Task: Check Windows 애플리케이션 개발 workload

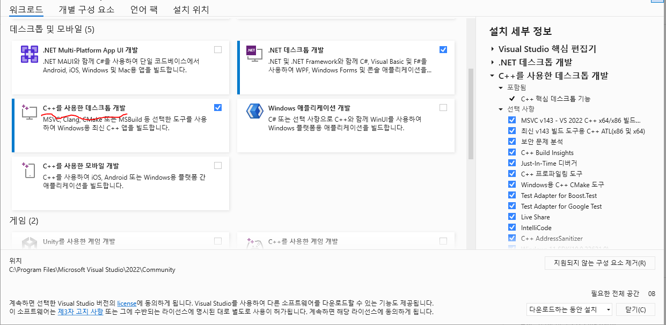Action: click(x=443, y=107)
